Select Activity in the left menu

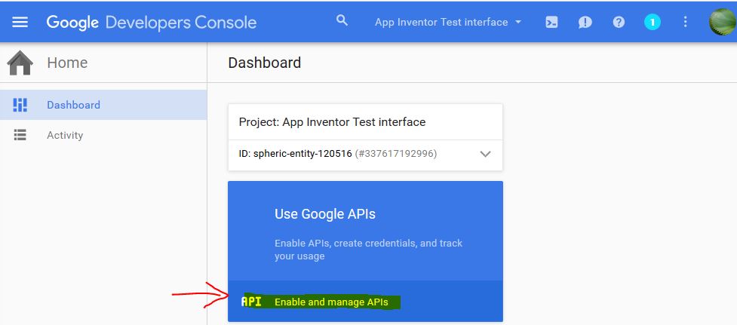click(103, 135)
